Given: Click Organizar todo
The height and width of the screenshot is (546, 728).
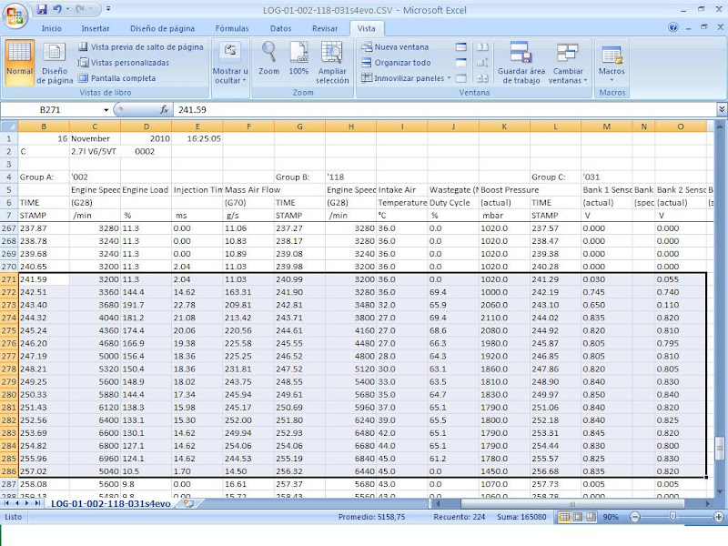Looking at the screenshot, I should click(396, 63).
